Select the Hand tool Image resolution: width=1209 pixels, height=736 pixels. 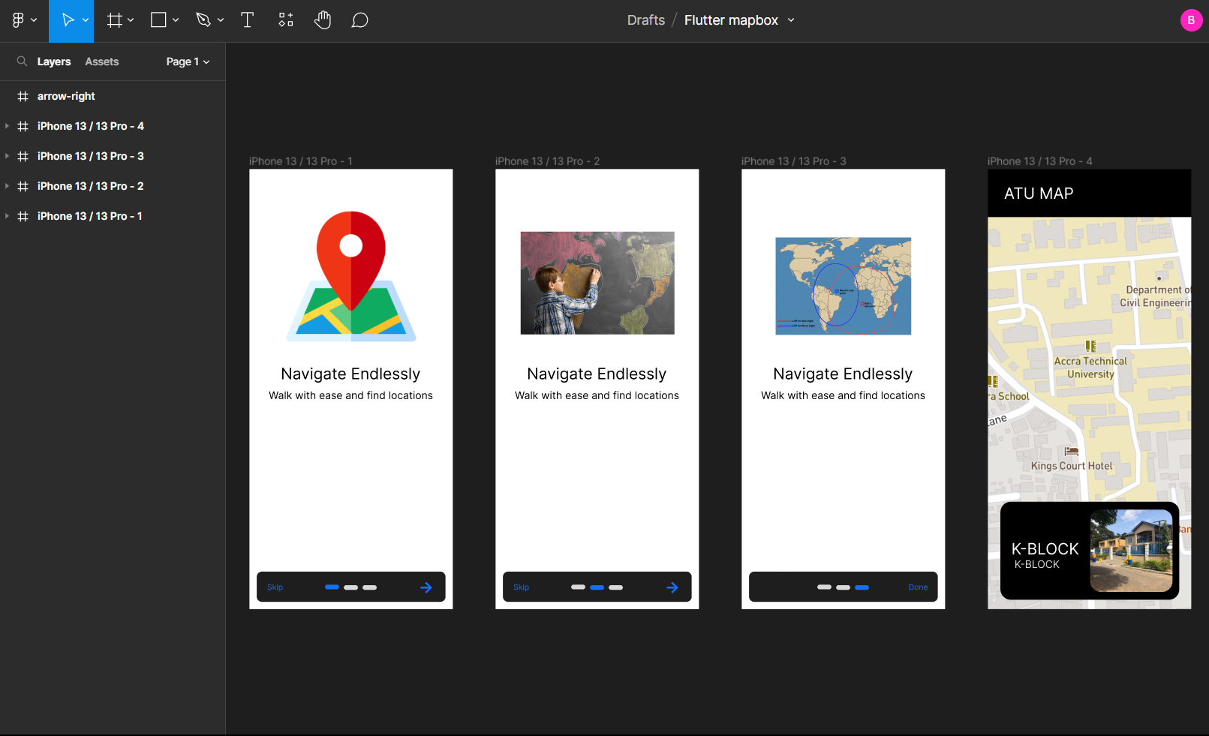[x=323, y=20]
